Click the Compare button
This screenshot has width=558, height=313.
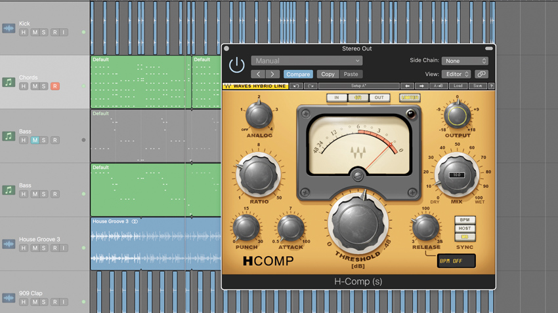tap(298, 74)
